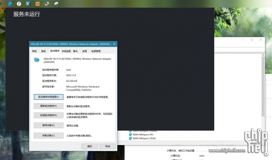
Task: Select the 驱动程序 tab
Action: (55, 51)
